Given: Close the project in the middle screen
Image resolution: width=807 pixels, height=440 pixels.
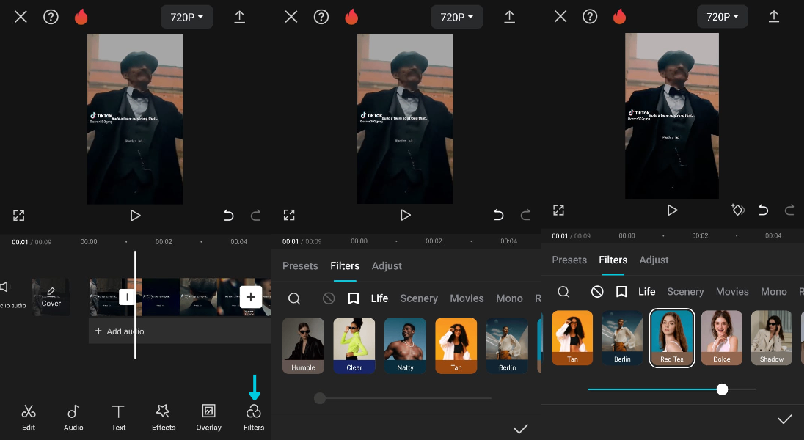Looking at the screenshot, I should pyautogui.click(x=291, y=17).
